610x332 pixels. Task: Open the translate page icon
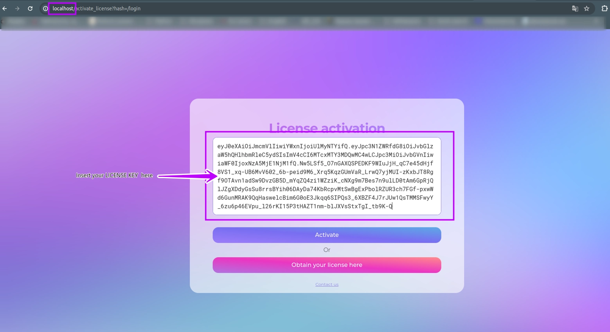tap(575, 8)
